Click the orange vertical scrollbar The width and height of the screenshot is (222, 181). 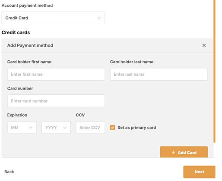pos(214,72)
